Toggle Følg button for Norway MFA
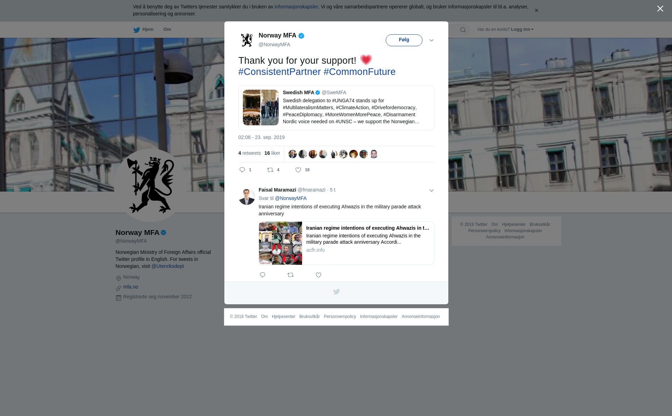672x416 pixels. (x=404, y=40)
